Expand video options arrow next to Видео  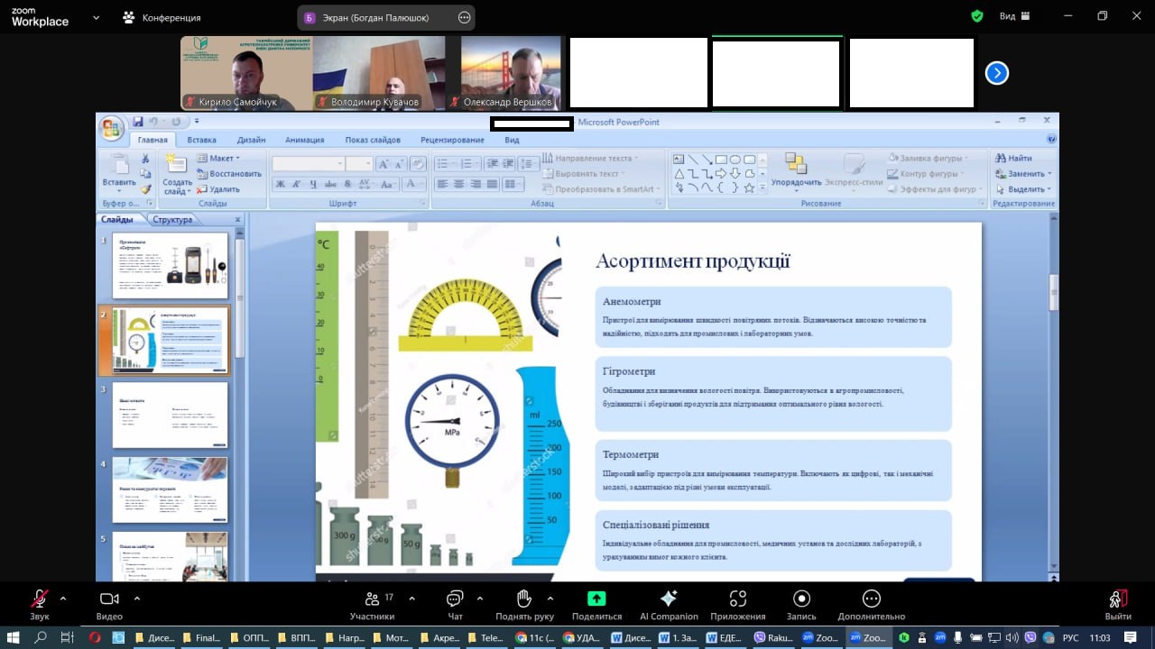pyautogui.click(x=137, y=598)
